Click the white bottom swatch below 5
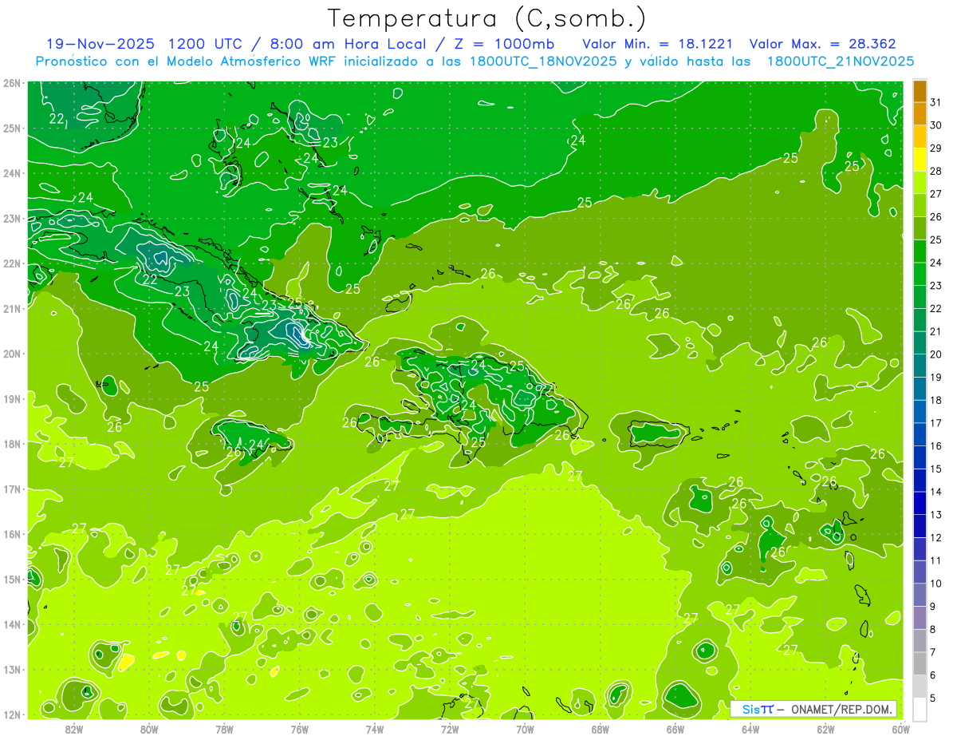The width and height of the screenshot is (957, 740). (920, 709)
